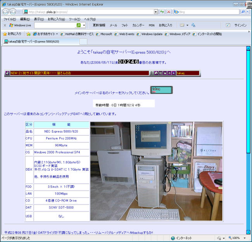Expand the favorites bar overflow arrow
Image resolution: width=252 pixels, height=242 pixels.
coord(249,32)
